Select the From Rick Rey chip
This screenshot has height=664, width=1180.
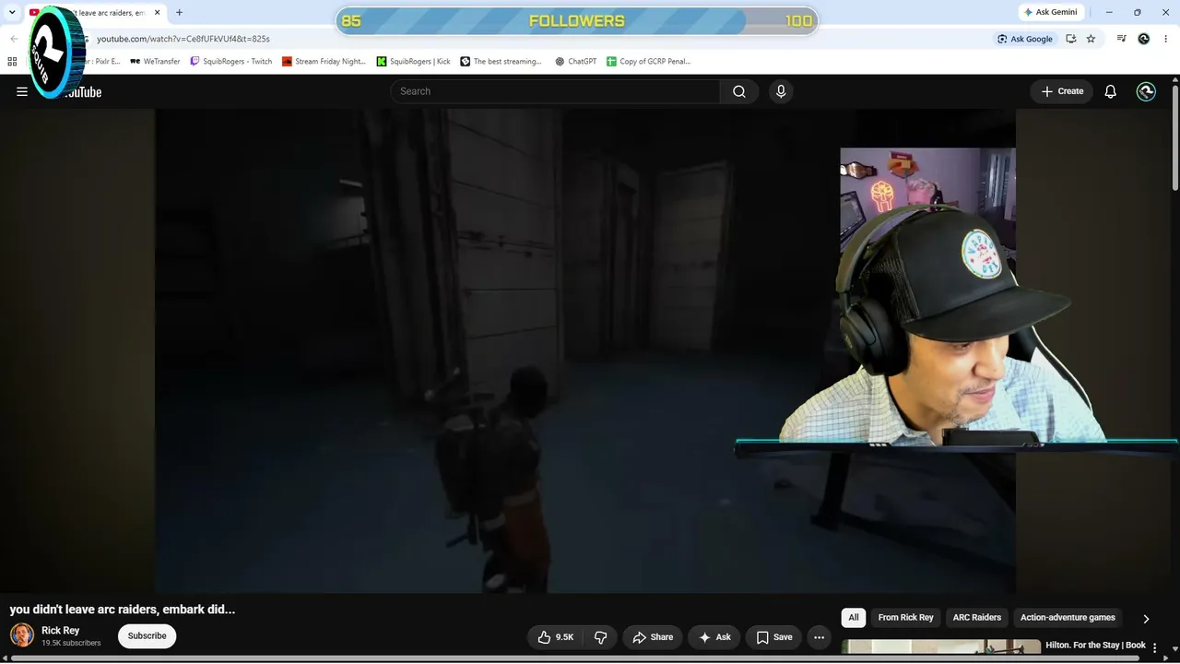coord(905,618)
